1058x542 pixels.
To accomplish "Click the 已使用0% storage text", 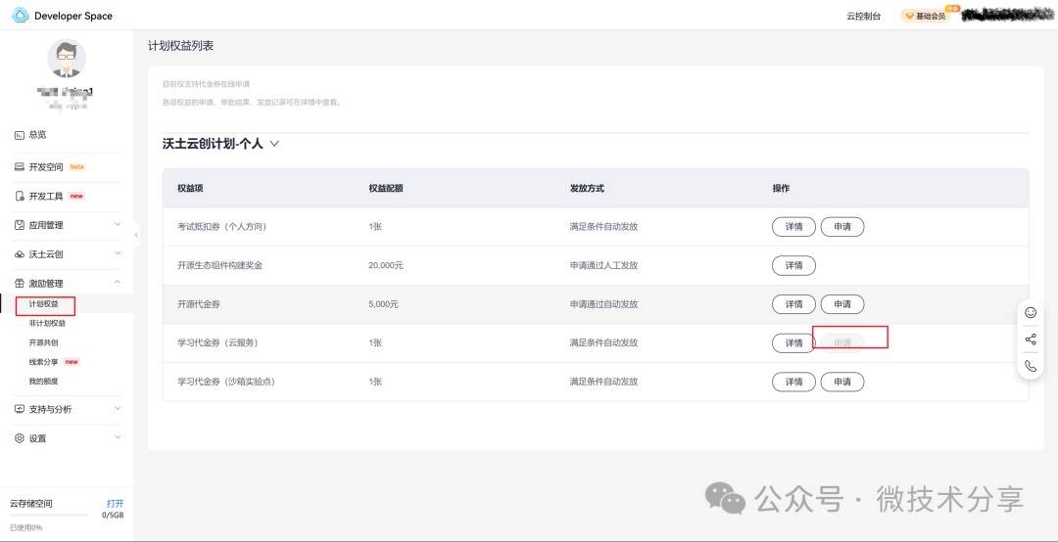I will (25, 528).
